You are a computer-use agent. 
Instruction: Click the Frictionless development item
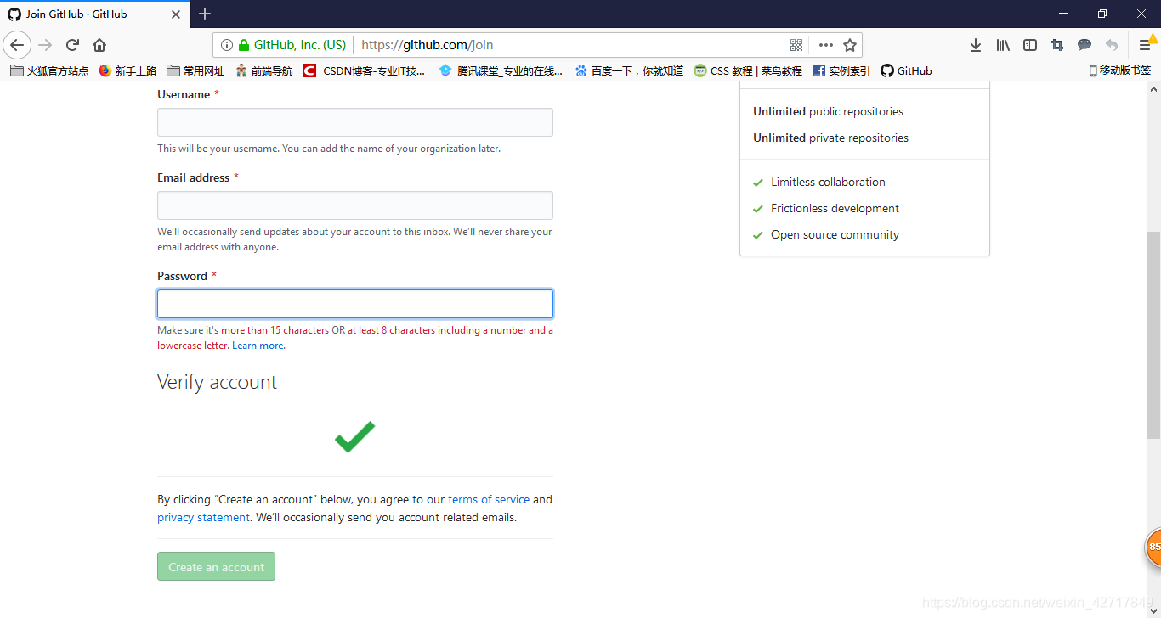tap(826, 208)
